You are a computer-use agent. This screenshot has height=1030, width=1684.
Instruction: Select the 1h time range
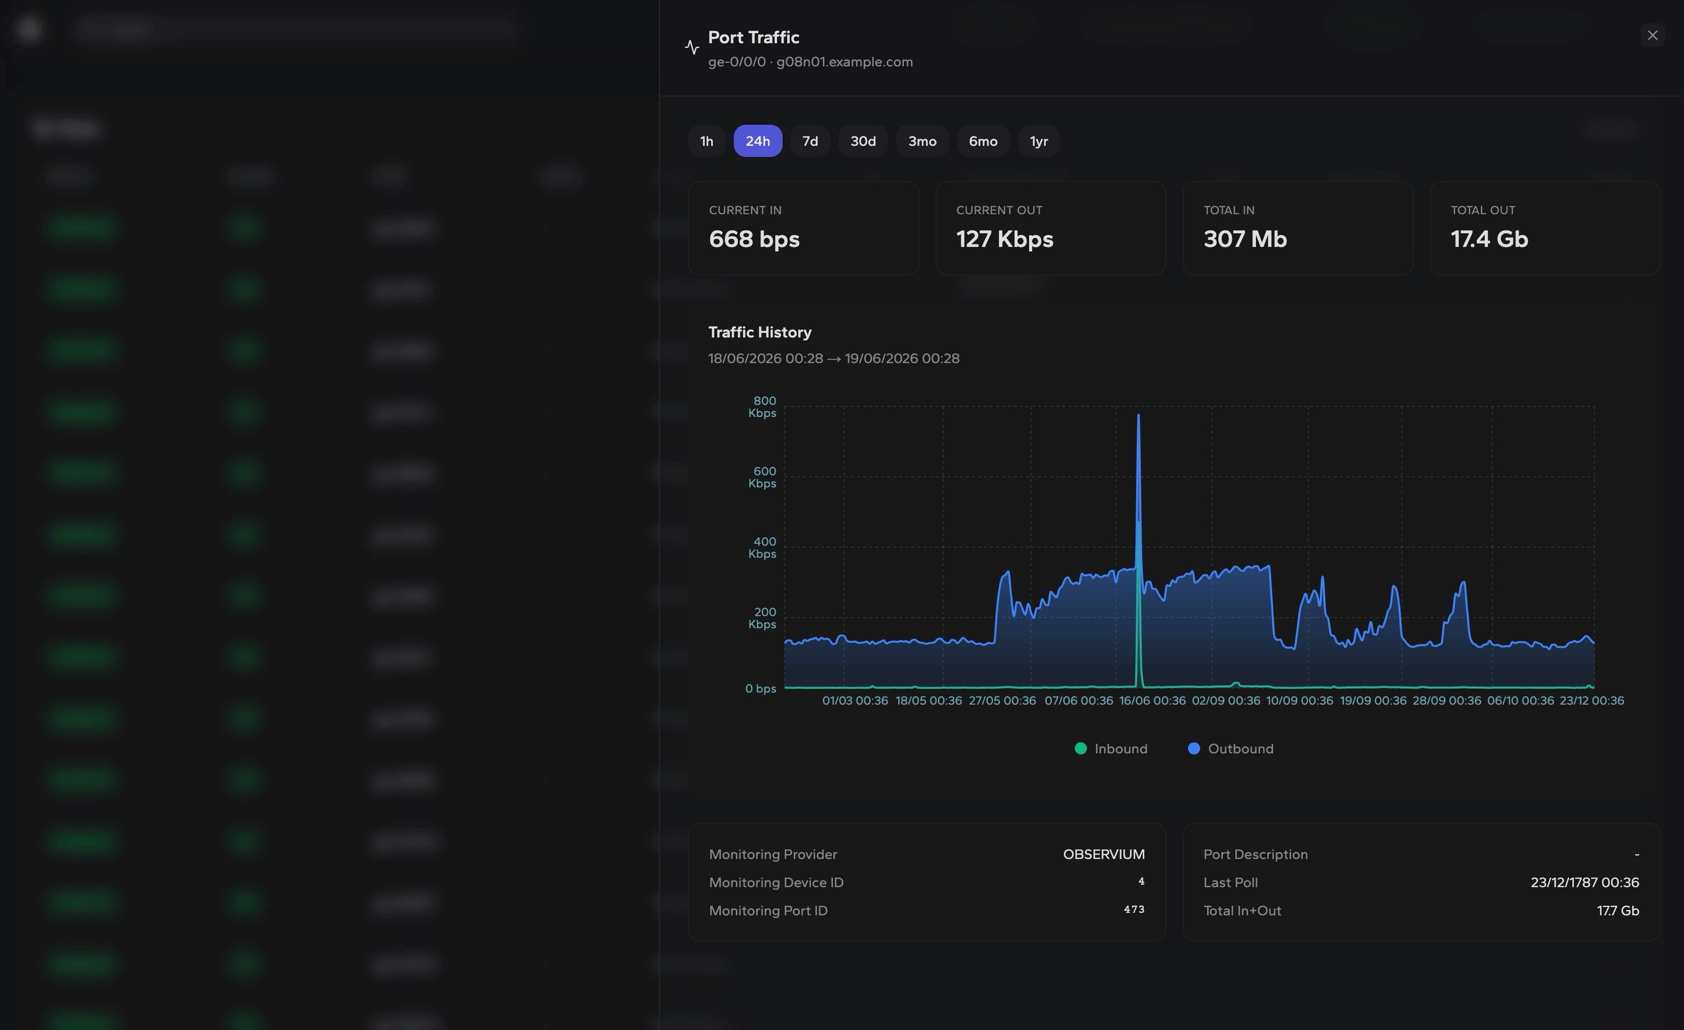(x=707, y=141)
